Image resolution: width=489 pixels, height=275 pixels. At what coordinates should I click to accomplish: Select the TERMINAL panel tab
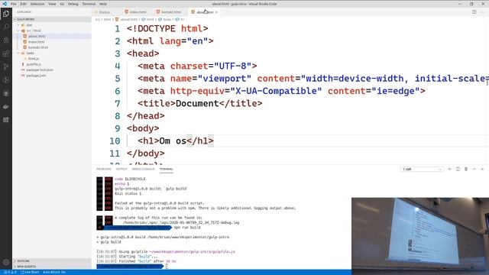click(x=167, y=169)
